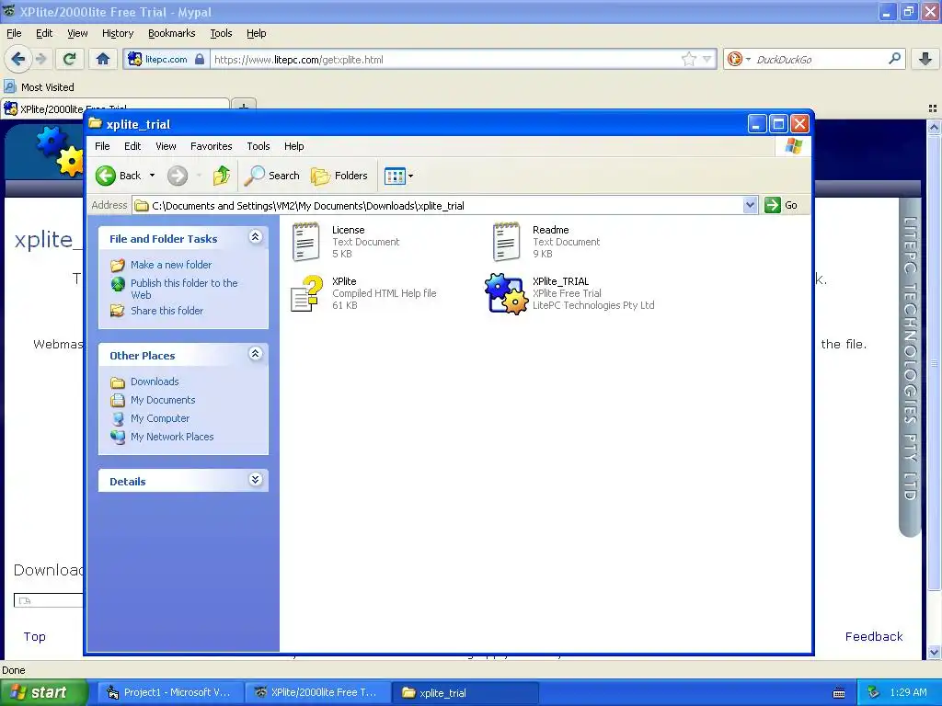This screenshot has width=942, height=706.
Task: Toggle the Folders pane in Explorer
Action: (339, 176)
